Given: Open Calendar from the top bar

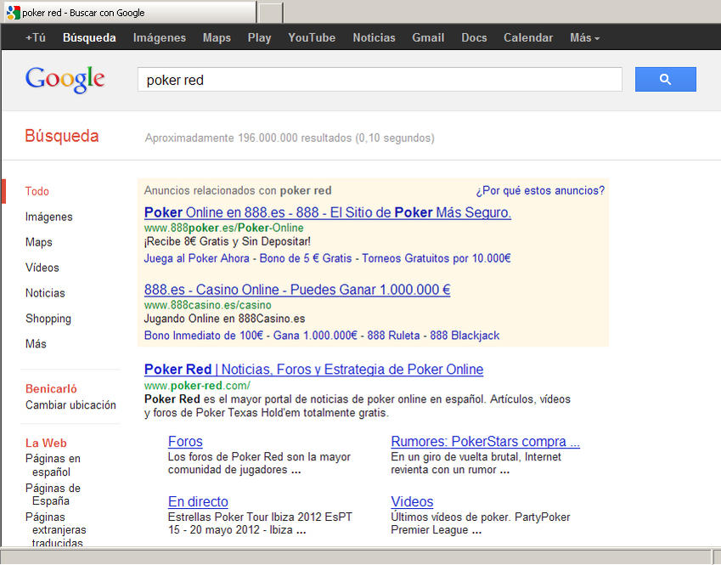Looking at the screenshot, I should point(528,37).
